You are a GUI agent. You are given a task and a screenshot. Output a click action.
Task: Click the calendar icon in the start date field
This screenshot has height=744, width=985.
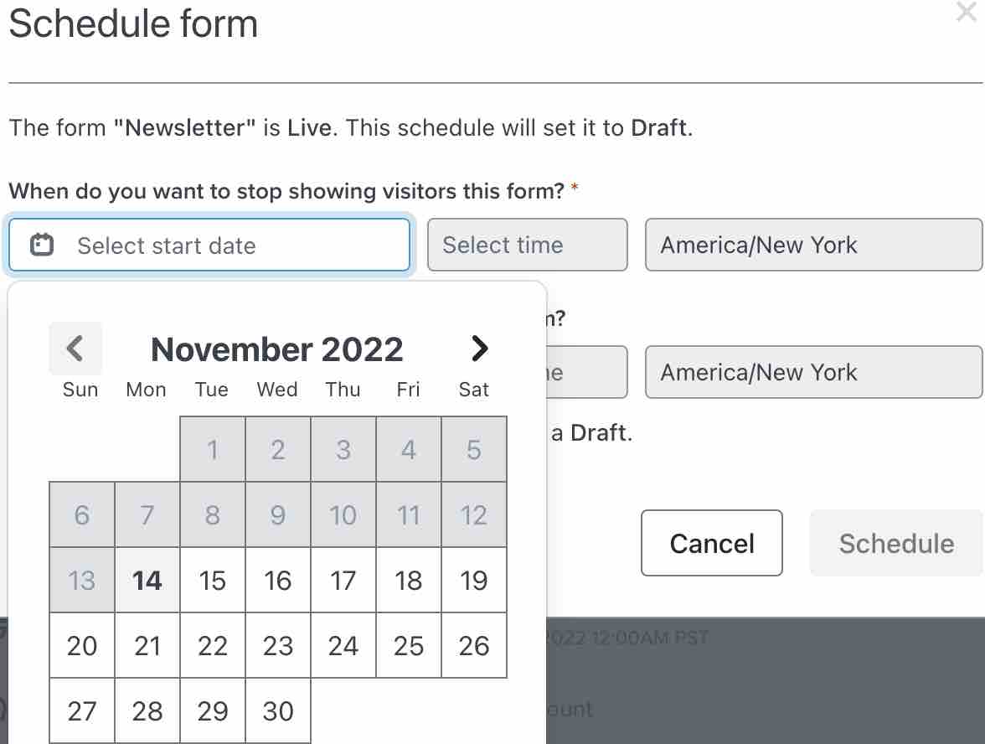[40, 245]
